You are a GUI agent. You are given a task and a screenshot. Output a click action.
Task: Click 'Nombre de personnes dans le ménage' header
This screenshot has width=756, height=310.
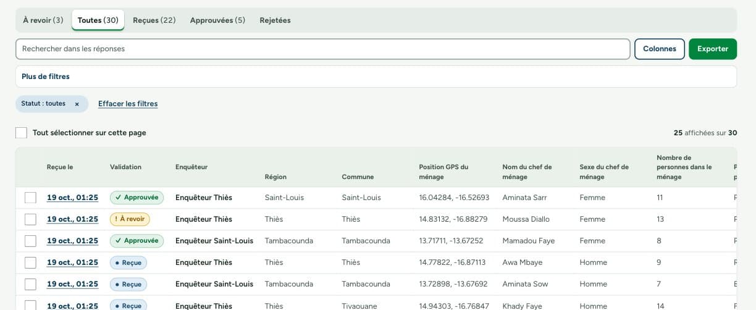pyautogui.click(x=684, y=167)
